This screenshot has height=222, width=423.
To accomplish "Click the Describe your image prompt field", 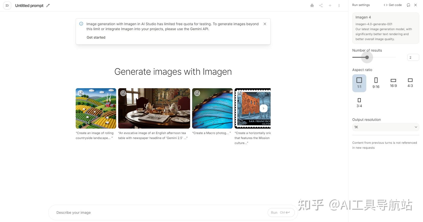I will 160,213.
